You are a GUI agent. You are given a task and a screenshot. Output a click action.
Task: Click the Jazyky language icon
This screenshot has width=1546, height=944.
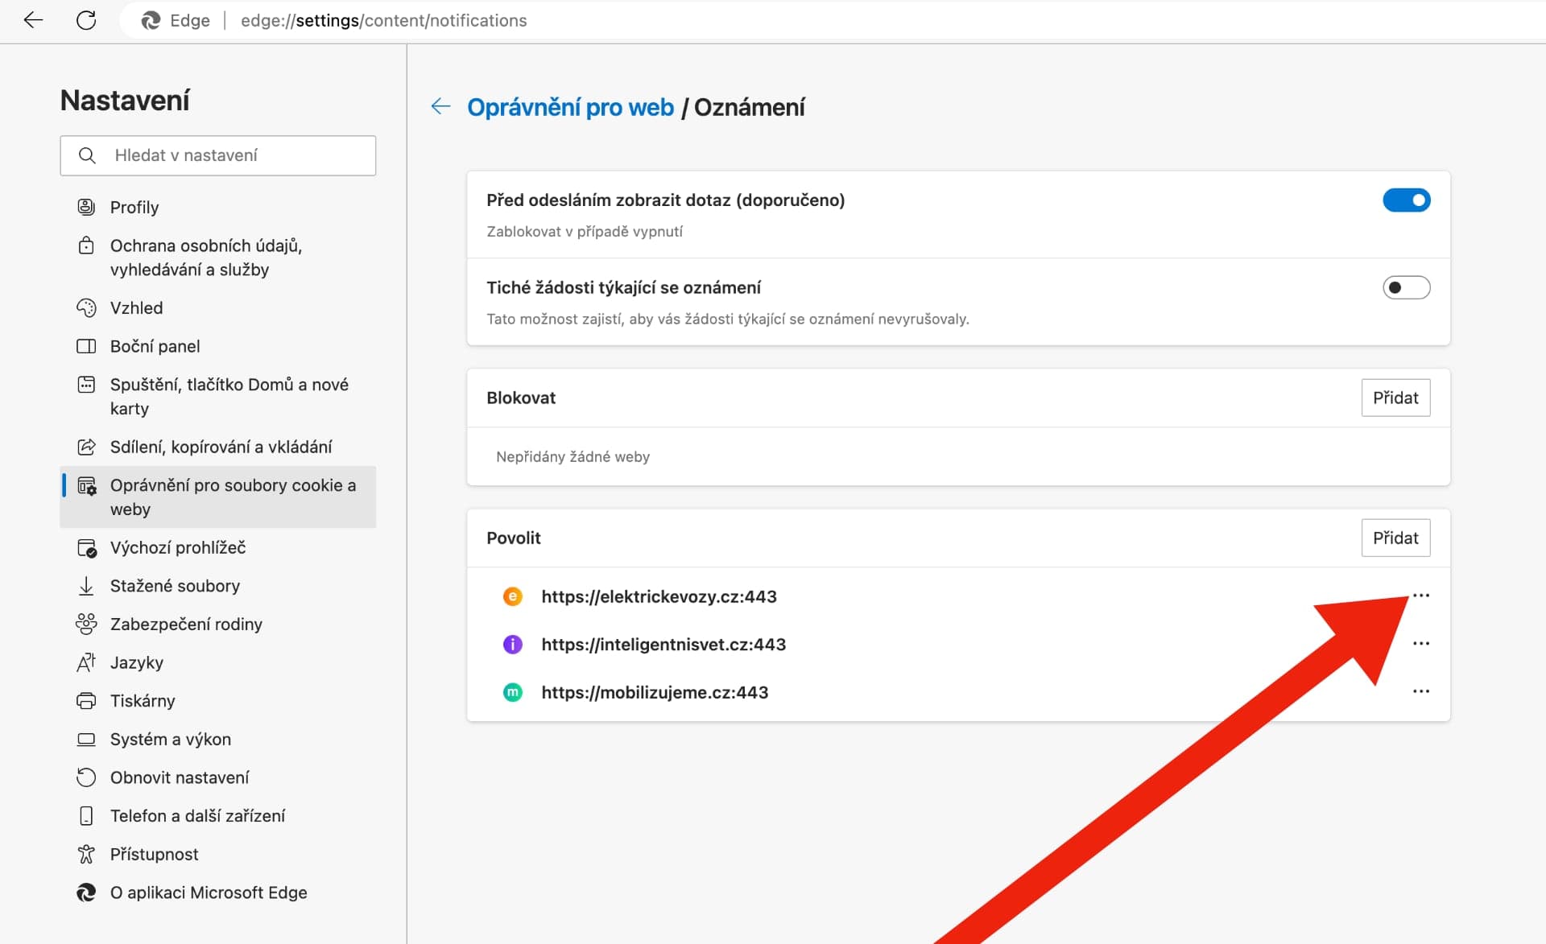86,662
